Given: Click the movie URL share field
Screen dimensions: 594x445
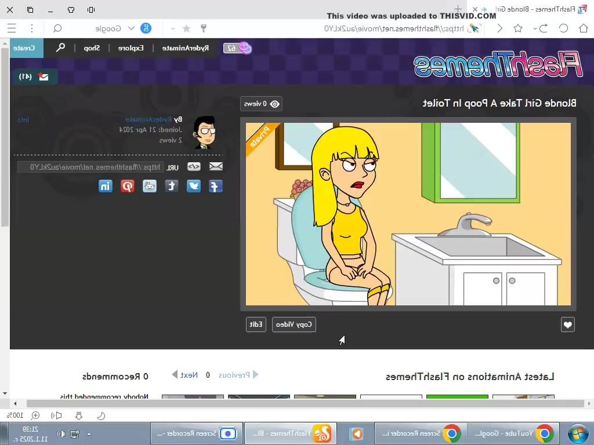Looking at the screenshot, I should coord(91,167).
